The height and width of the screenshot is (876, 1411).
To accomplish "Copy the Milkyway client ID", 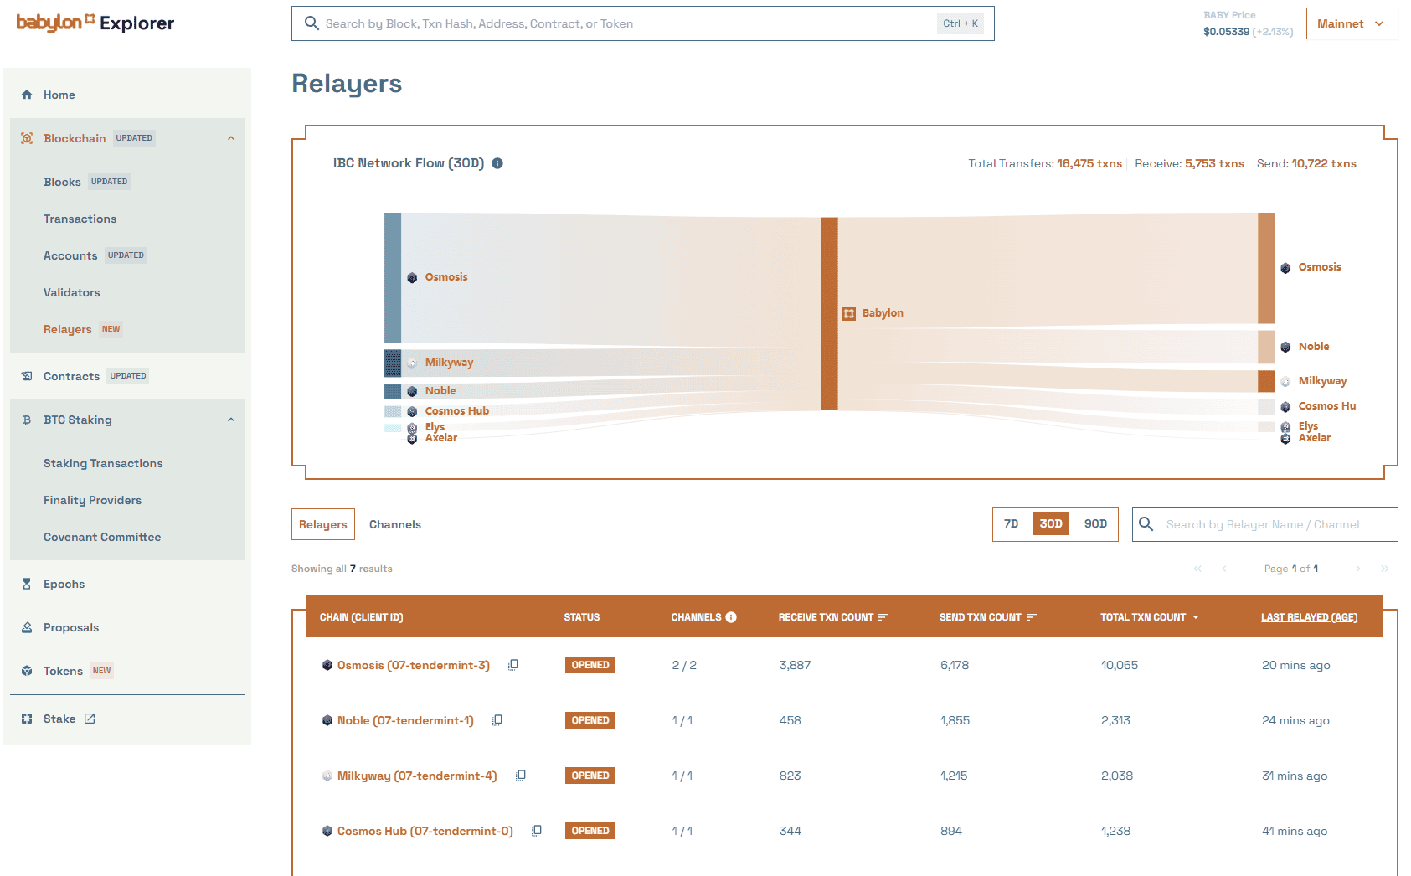I will [521, 776].
